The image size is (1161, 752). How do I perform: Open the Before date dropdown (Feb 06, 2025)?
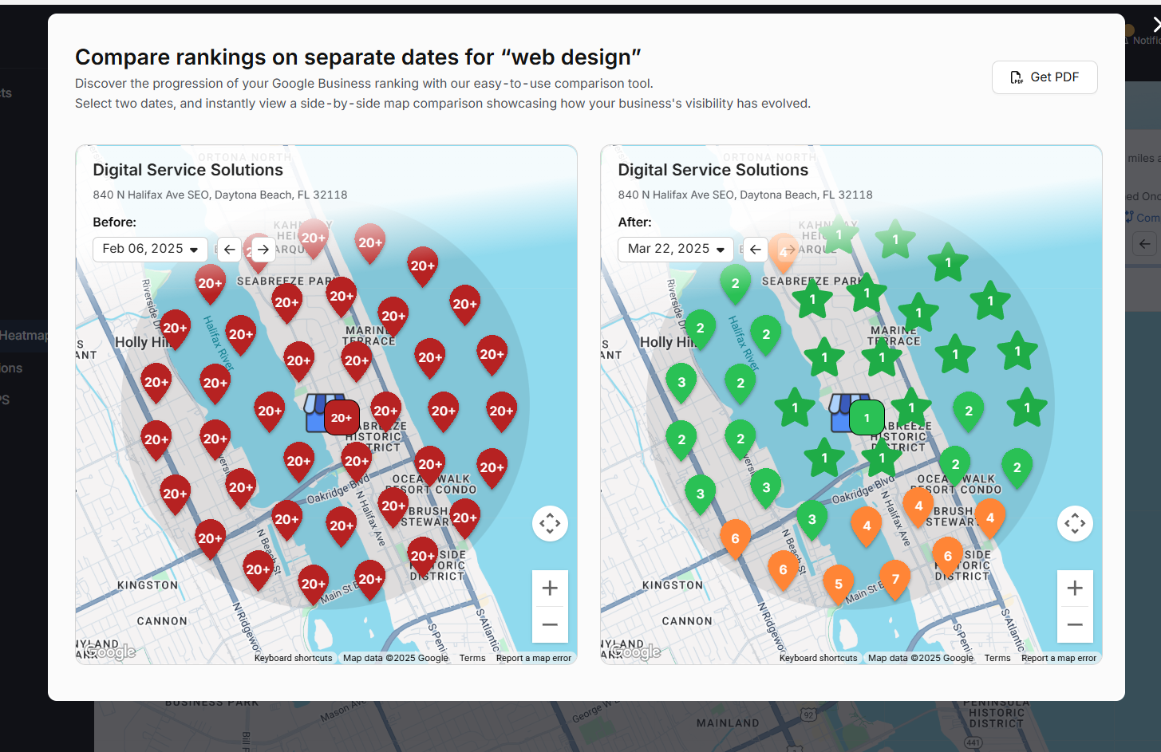(150, 249)
